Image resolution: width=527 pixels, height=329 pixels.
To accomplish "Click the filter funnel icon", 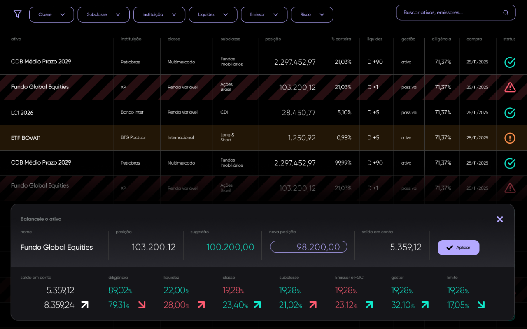I will point(17,14).
